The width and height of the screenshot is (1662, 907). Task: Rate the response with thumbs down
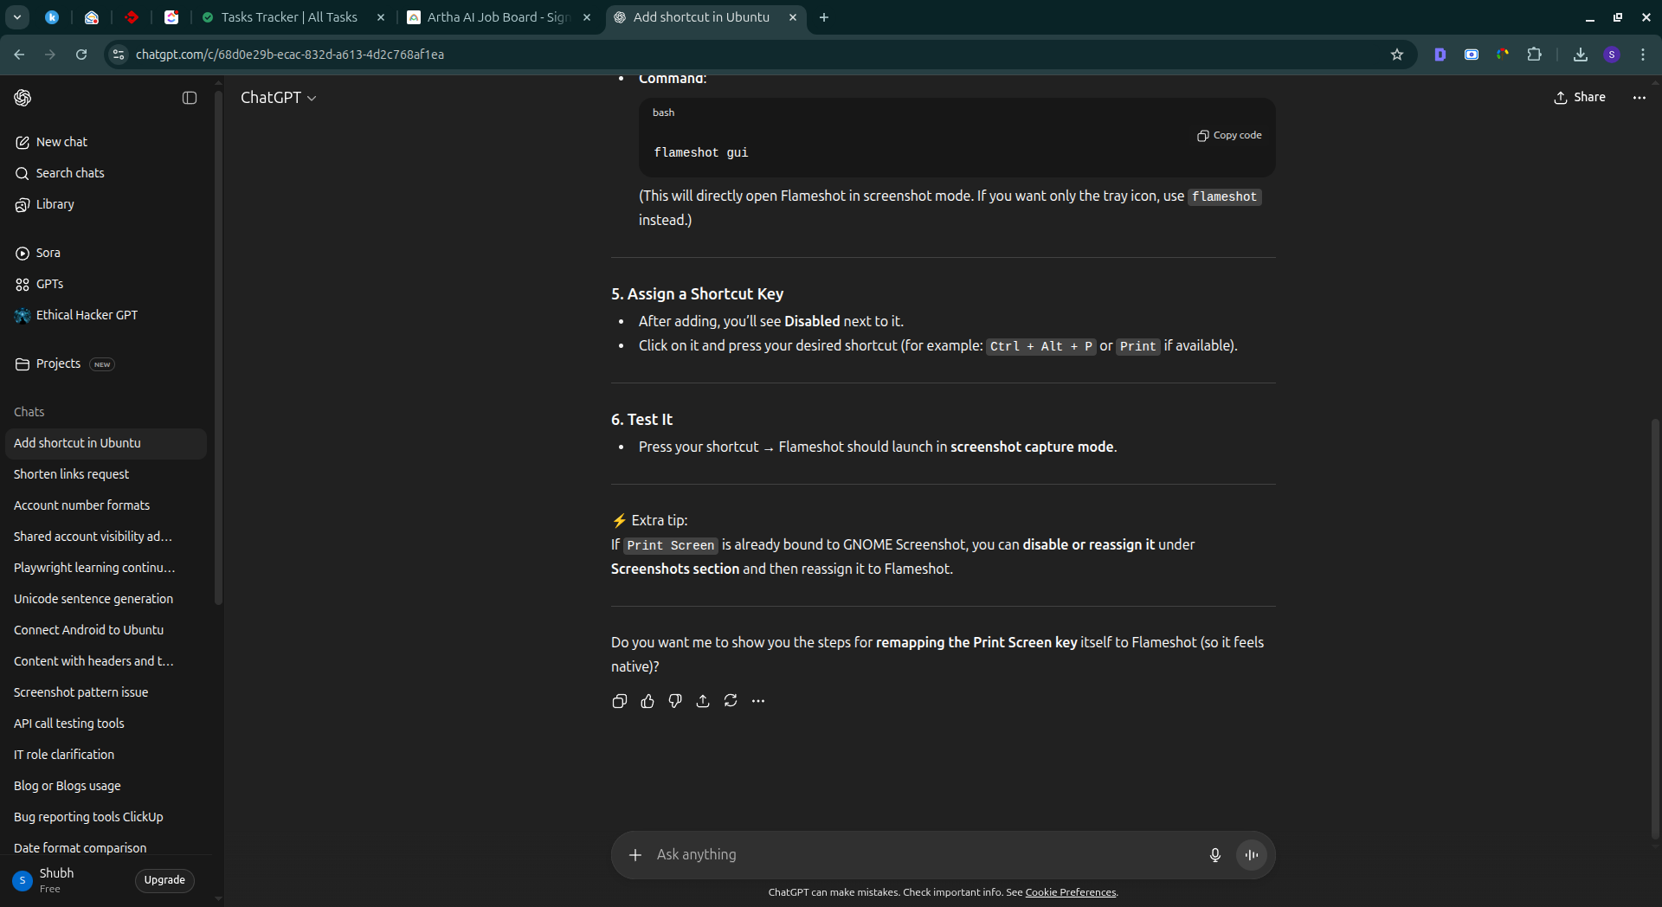(675, 701)
